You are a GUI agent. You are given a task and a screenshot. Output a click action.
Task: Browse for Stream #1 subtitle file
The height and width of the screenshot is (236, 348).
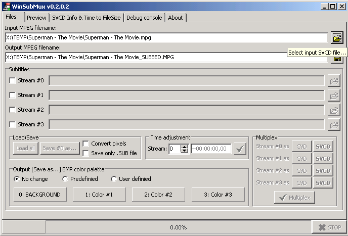point(334,96)
